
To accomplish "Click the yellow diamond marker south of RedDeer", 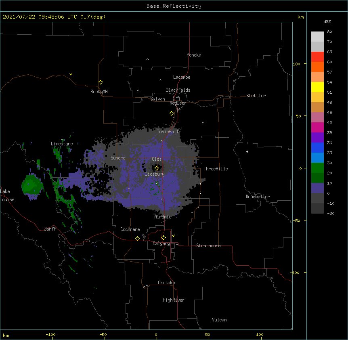I will 172,113.
